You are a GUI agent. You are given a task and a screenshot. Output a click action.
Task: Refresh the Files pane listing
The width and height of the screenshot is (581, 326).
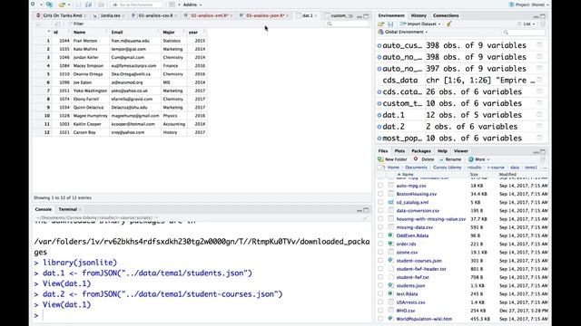(x=543, y=159)
